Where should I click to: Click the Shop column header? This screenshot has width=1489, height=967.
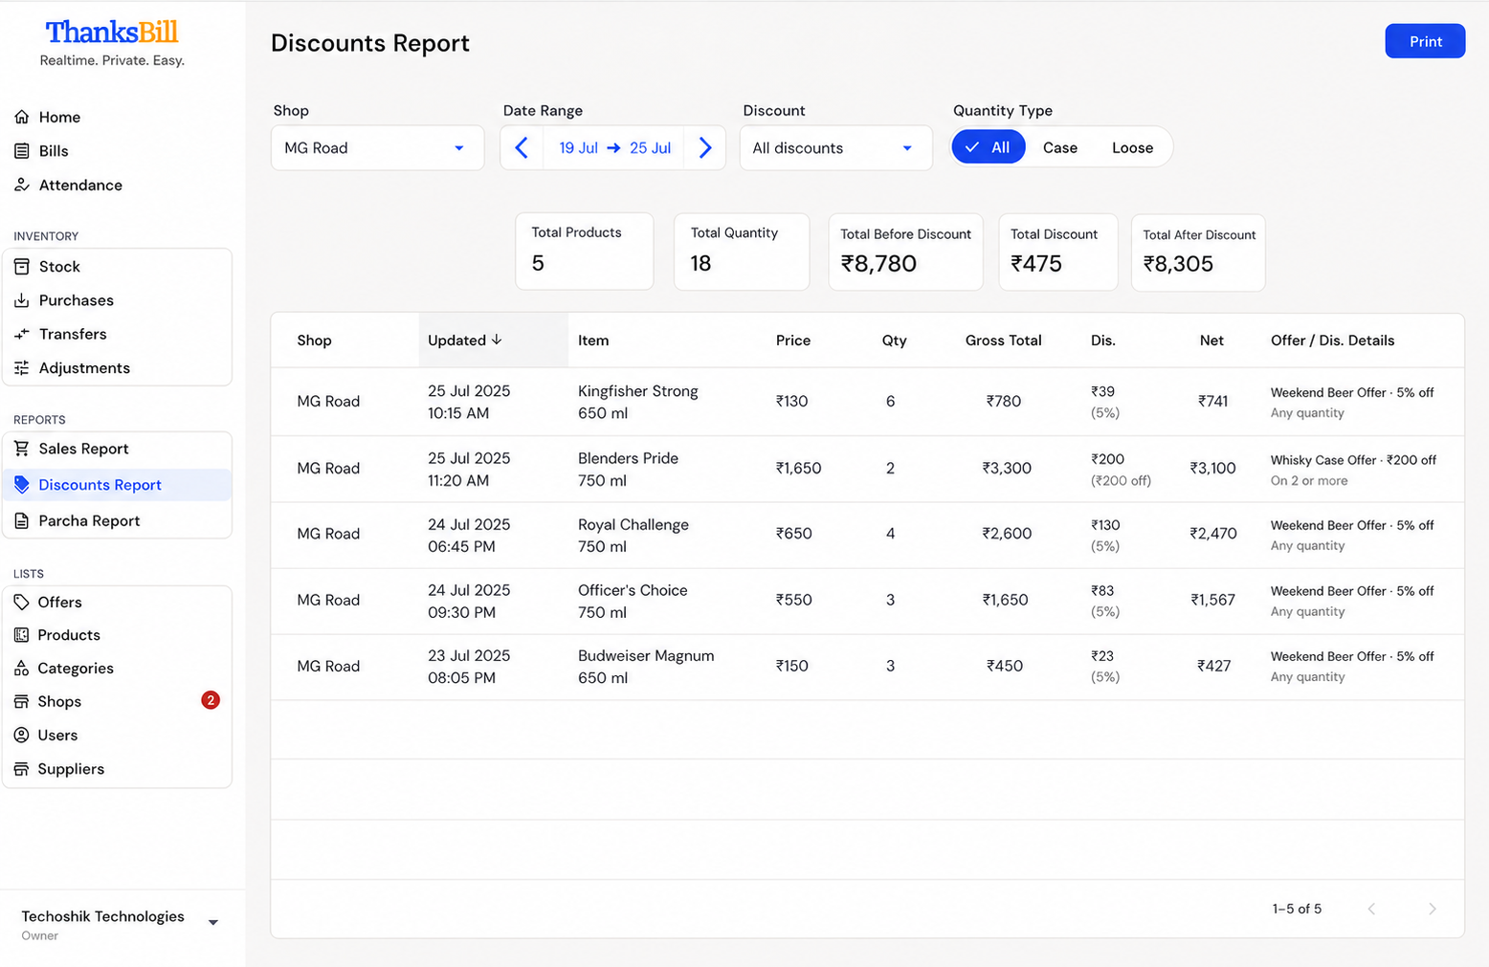pyautogui.click(x=314, y=341)
